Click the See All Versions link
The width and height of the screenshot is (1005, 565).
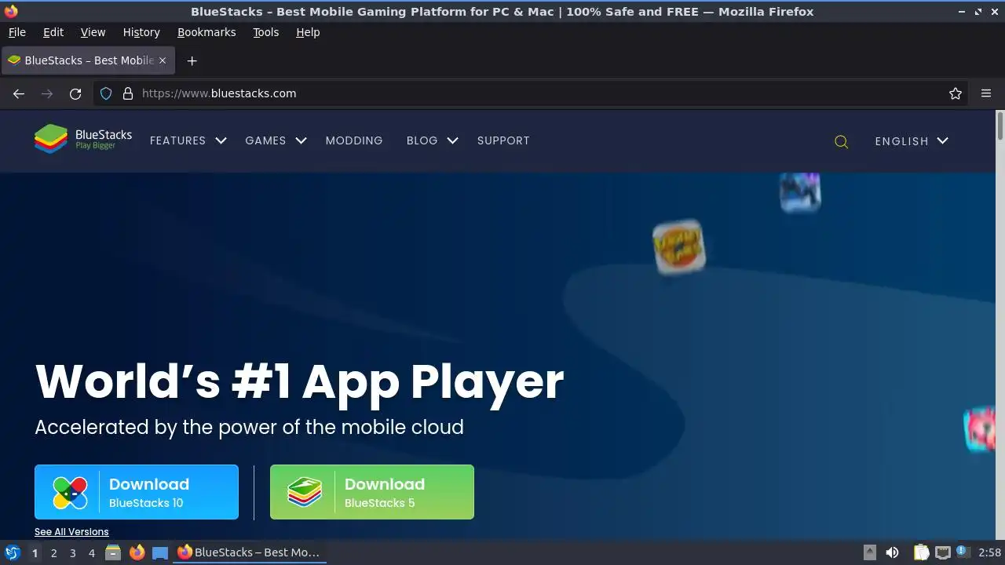[x=71, y=532]
